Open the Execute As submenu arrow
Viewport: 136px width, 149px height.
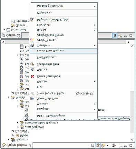coord(94,25)
